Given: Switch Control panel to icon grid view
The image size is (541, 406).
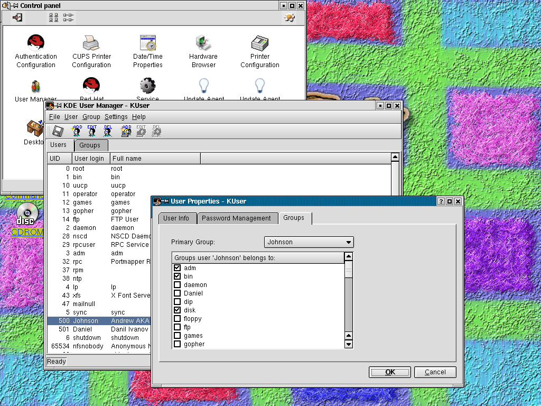Looking at the screenshot, I should [x=53, y=17].
